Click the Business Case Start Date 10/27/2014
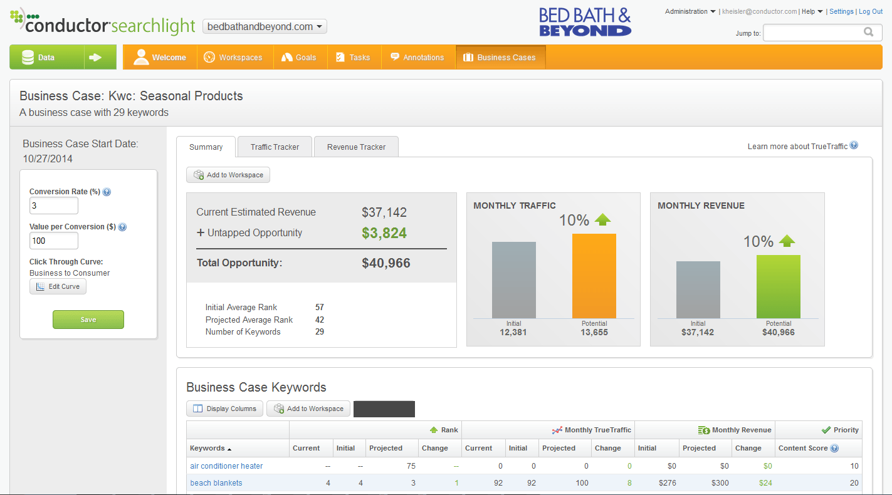 click(48, 159)
